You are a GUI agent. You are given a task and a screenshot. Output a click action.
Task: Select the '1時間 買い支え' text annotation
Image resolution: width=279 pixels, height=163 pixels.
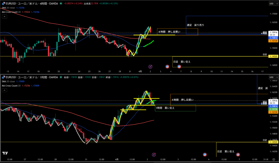pyautogui.click(x=165, y=108)
